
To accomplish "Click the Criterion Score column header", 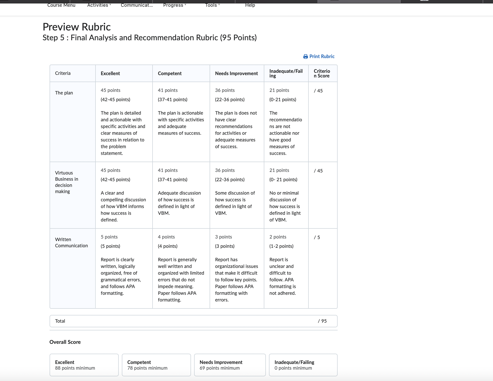I will click(323, 73).
